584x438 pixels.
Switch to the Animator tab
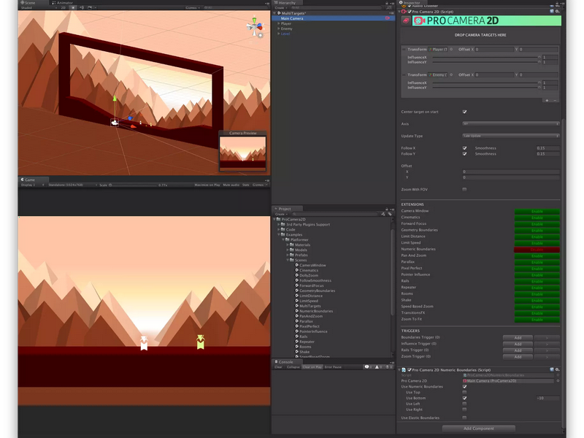[x=63, y=3]
